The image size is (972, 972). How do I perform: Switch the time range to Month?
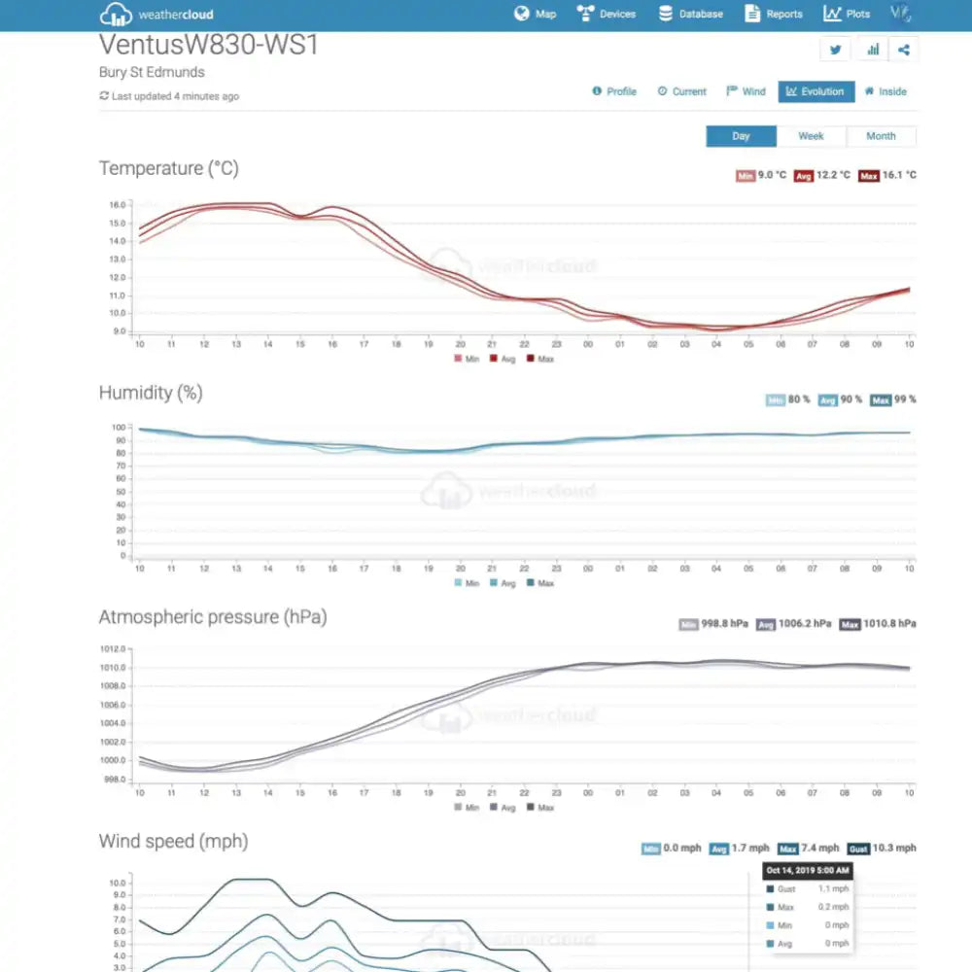(x=881, y=136)
